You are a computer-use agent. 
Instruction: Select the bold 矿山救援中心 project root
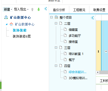click(20, 17)
